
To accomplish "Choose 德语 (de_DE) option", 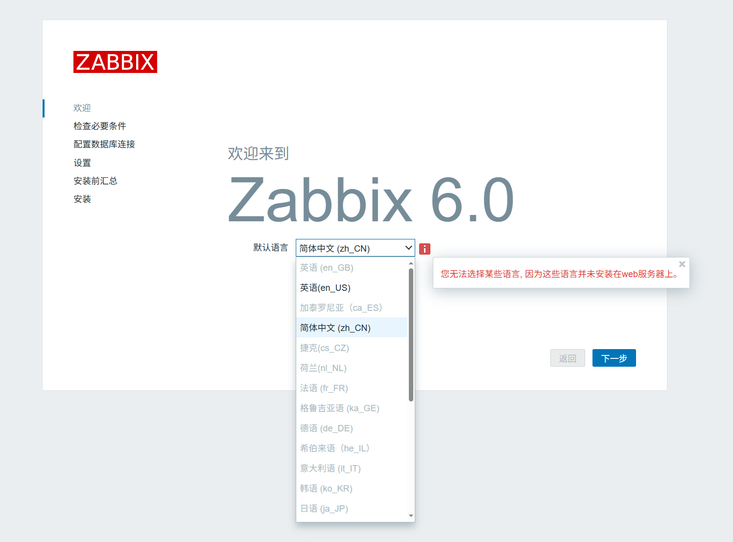I will (x=352, y=428).
